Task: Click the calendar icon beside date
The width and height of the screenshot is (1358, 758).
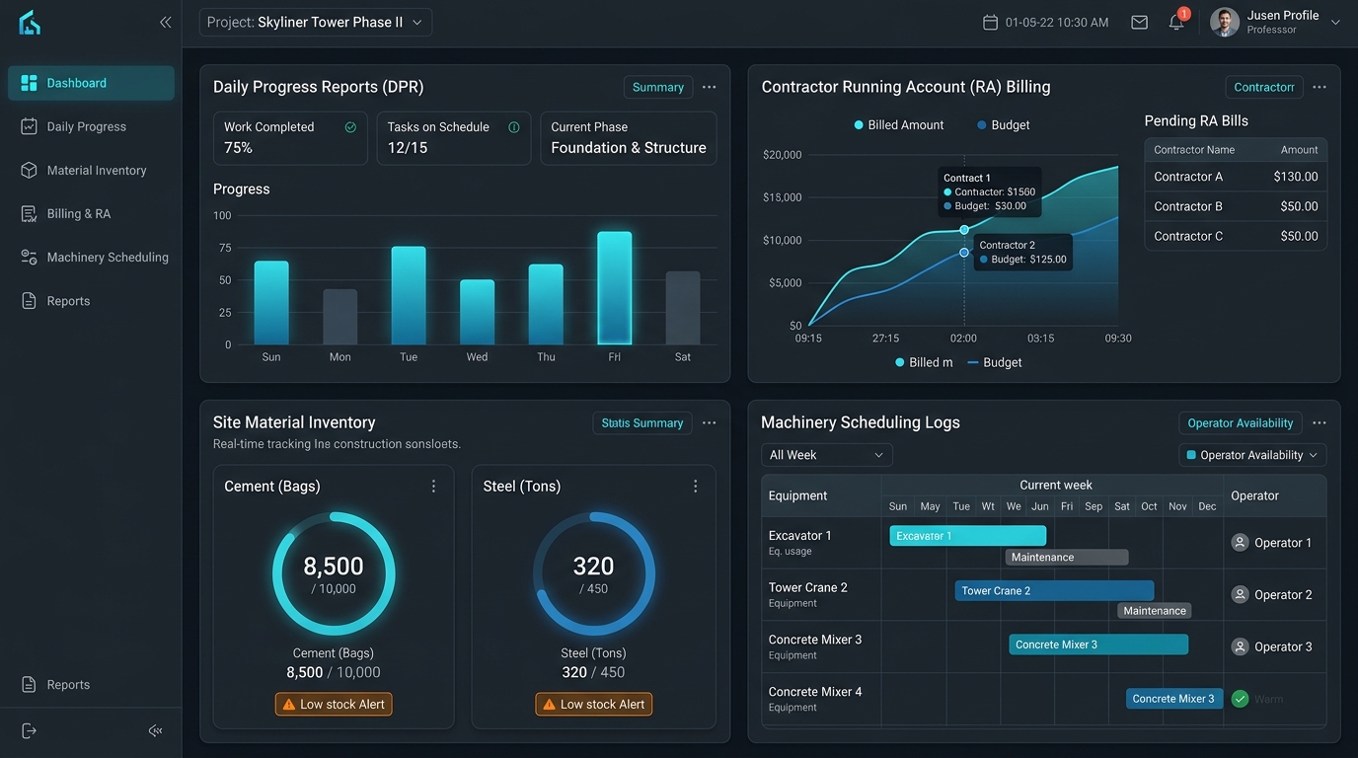Action: [990, 22]
